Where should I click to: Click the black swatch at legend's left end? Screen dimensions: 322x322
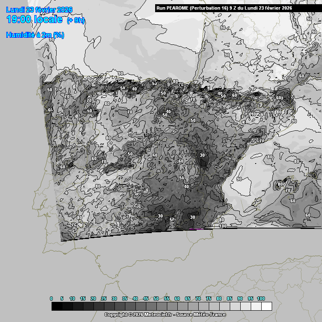click(57, 306)
